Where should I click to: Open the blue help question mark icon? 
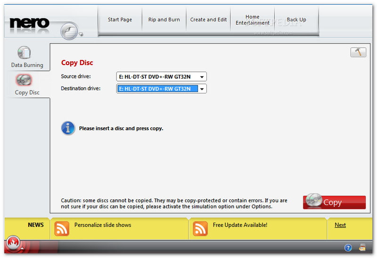(348, 248)
